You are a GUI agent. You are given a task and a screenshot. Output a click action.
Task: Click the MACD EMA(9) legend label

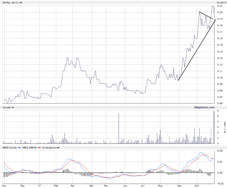pos(30,147)
